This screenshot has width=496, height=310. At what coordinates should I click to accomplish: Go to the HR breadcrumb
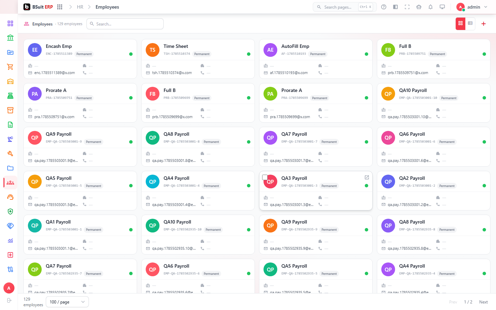pos(80,7)
